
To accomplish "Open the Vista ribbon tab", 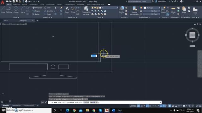I will [42, 4].
